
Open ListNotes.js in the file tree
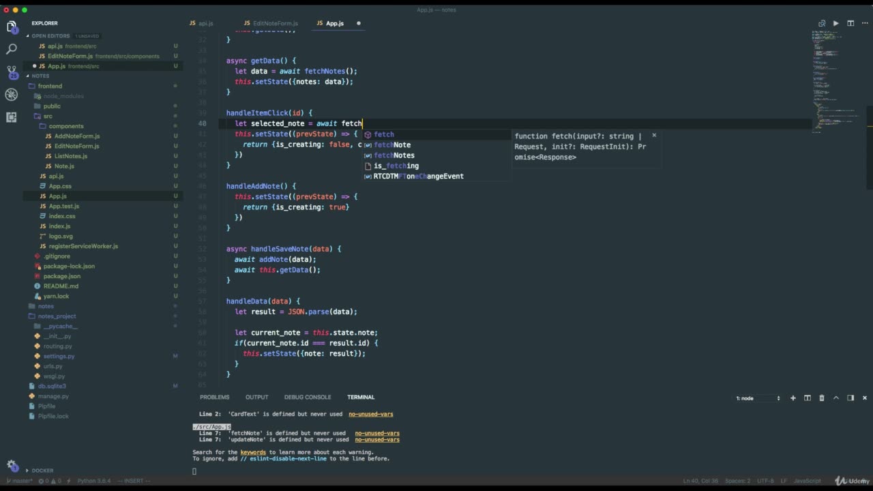point(71,156)
